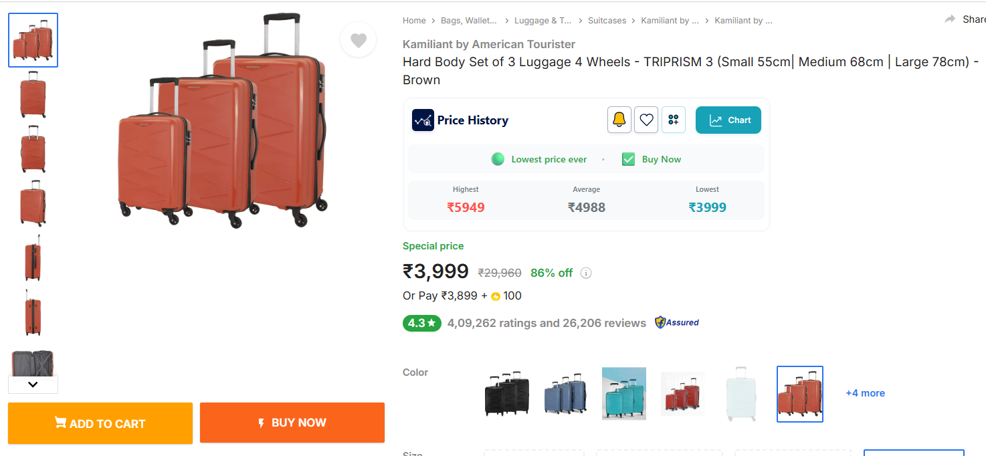Select the black luggage color swatch

506,393
